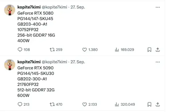
Task: Open kopite7kimi profile name in 5080 tweet
Action: click(29, 7)
